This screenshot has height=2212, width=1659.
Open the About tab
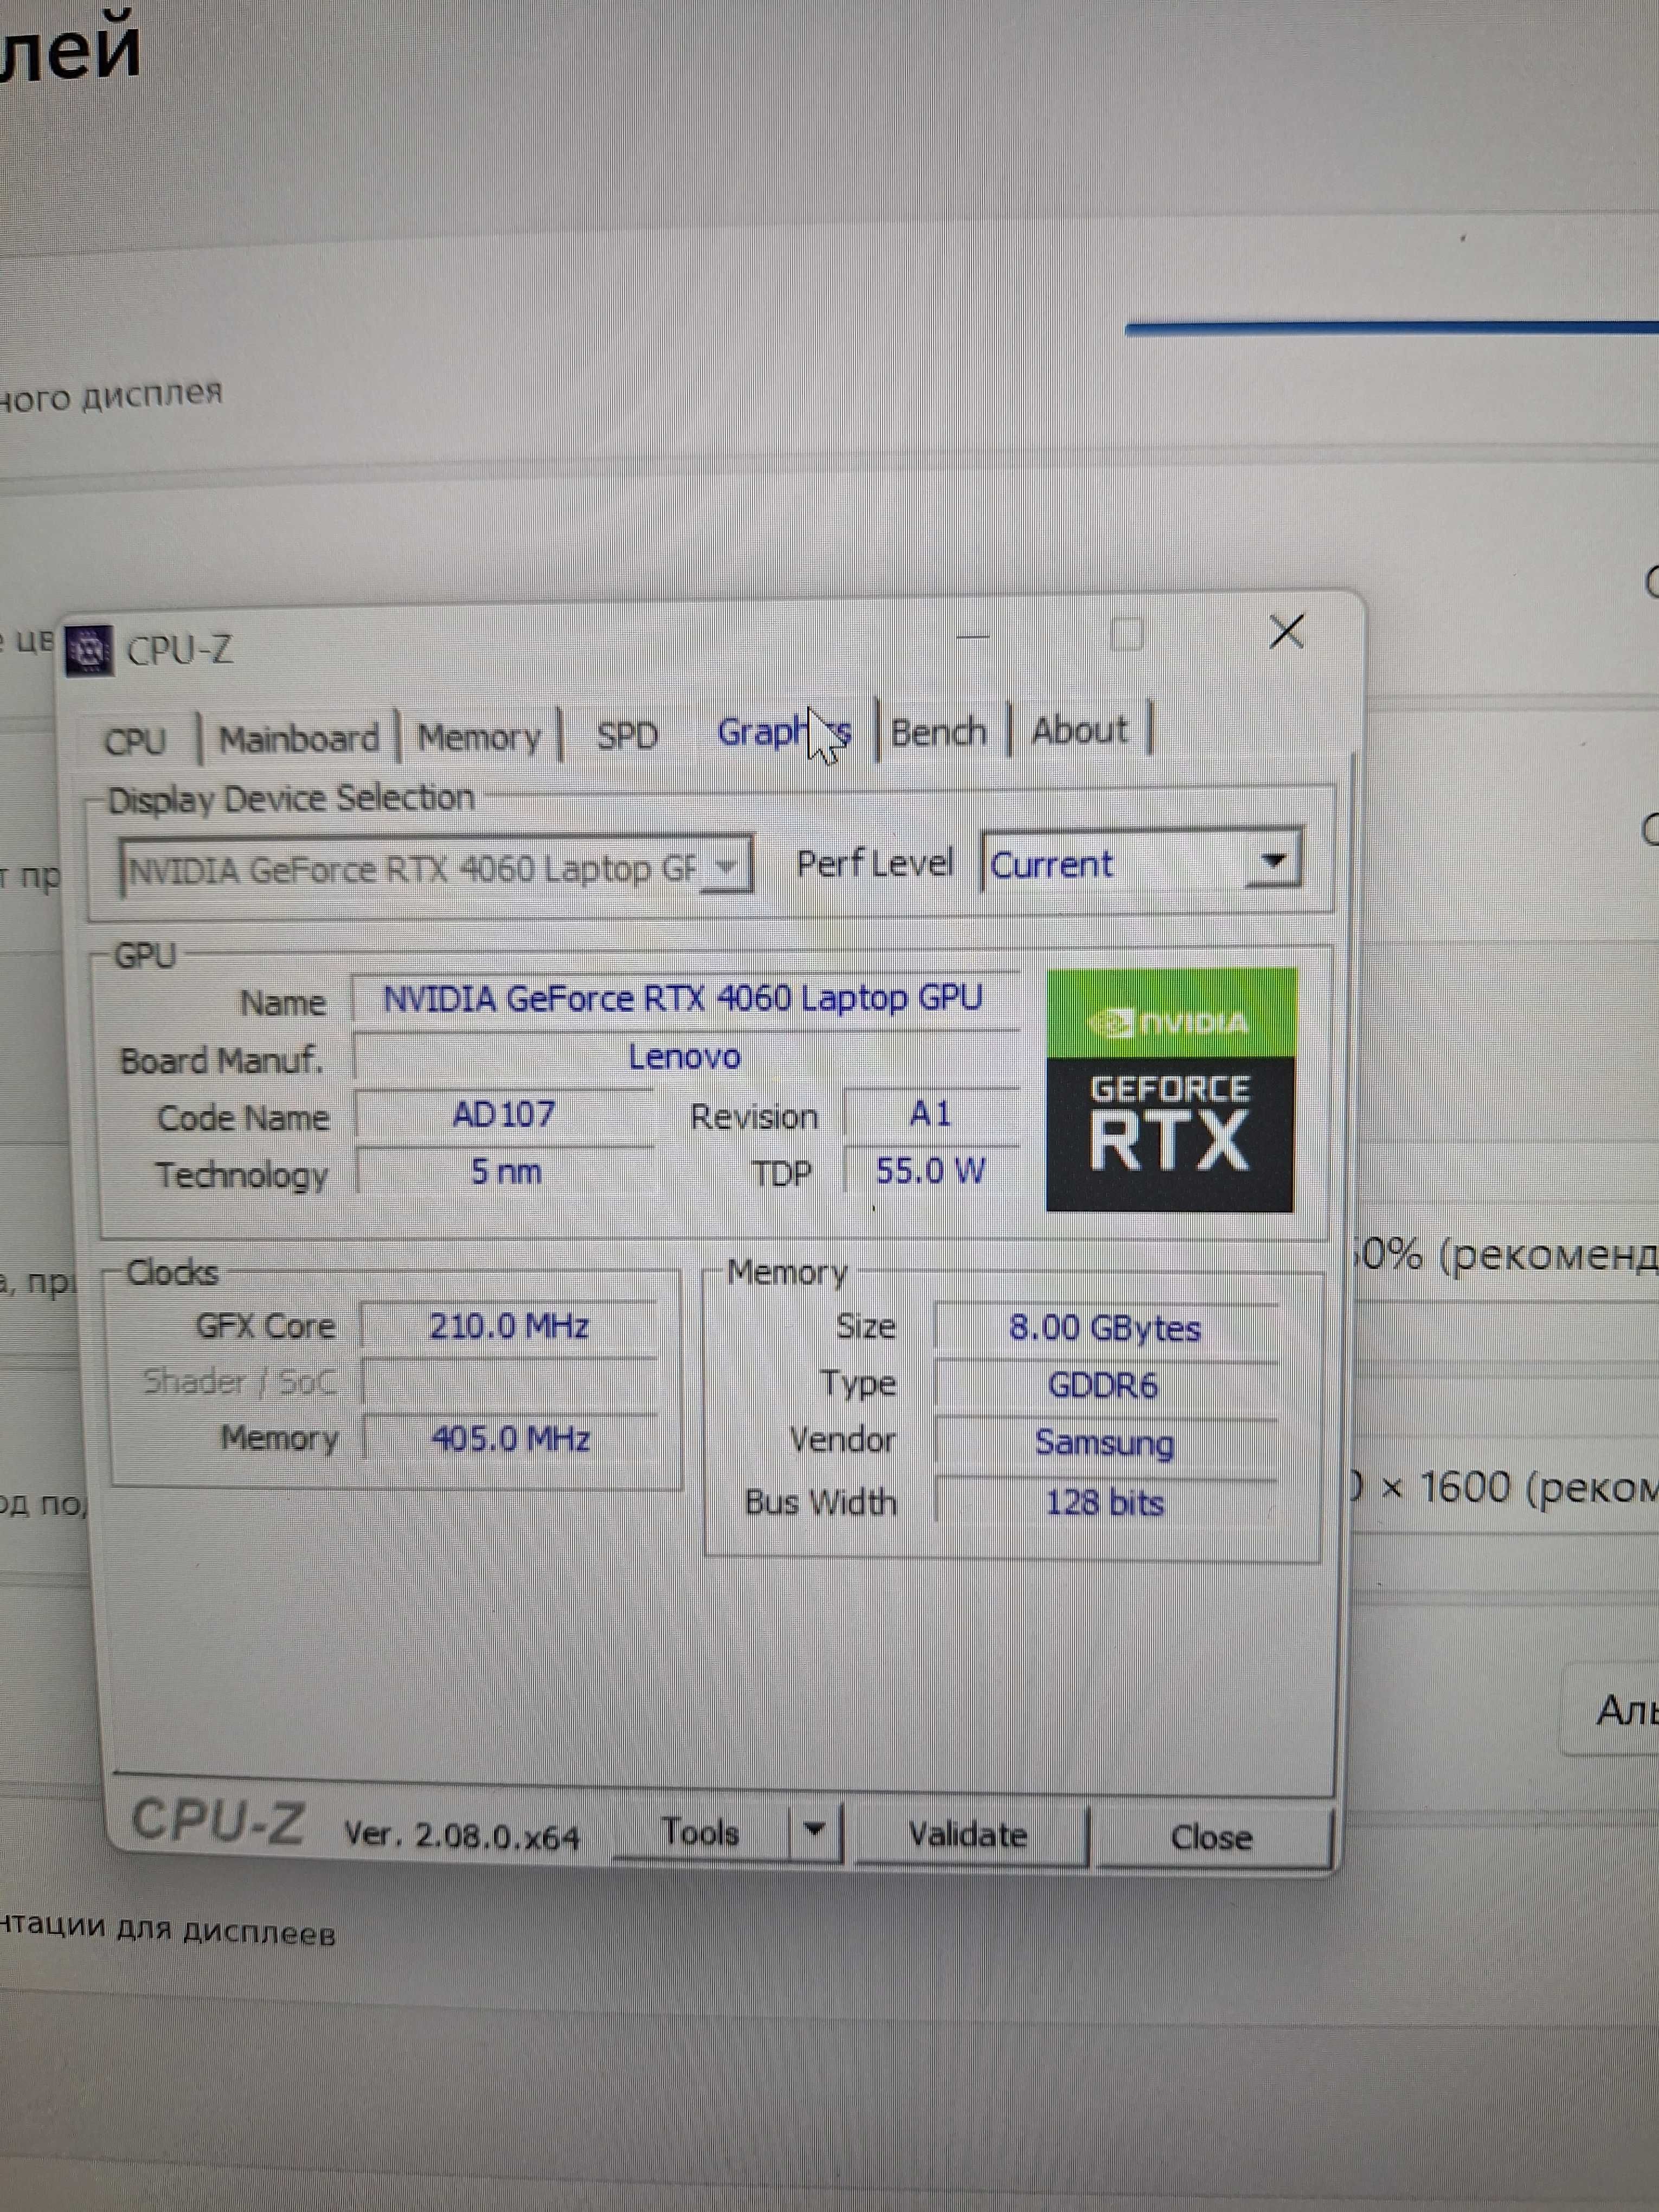(x=1079, y=730)
